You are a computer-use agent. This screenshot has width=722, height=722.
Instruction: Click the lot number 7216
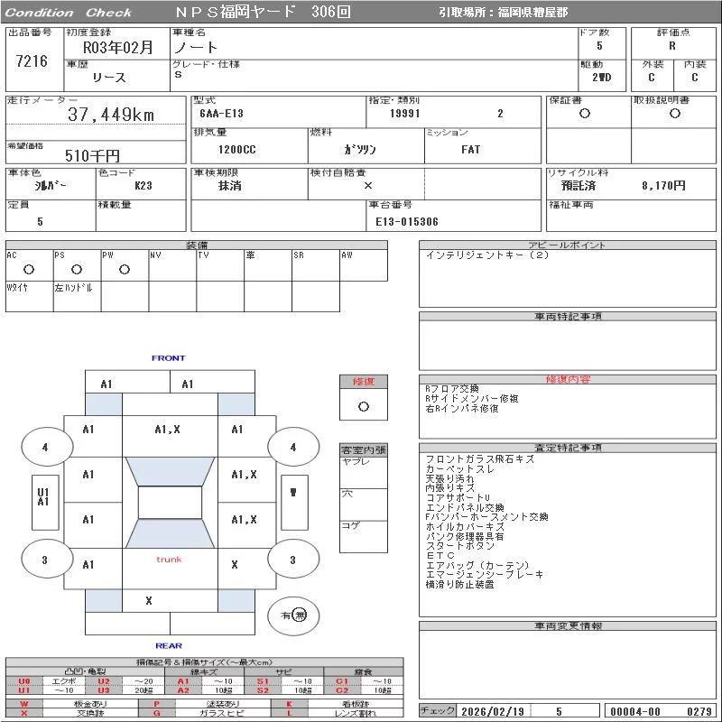point(32,60)
